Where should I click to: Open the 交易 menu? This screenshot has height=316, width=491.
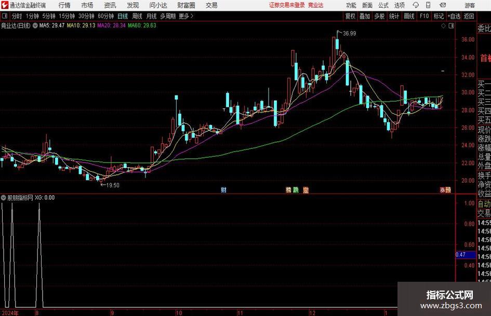[211, 5]
